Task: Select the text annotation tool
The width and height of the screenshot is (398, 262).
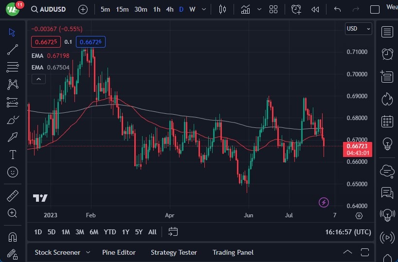Action: pyautogui.click(x=13, y=155)
